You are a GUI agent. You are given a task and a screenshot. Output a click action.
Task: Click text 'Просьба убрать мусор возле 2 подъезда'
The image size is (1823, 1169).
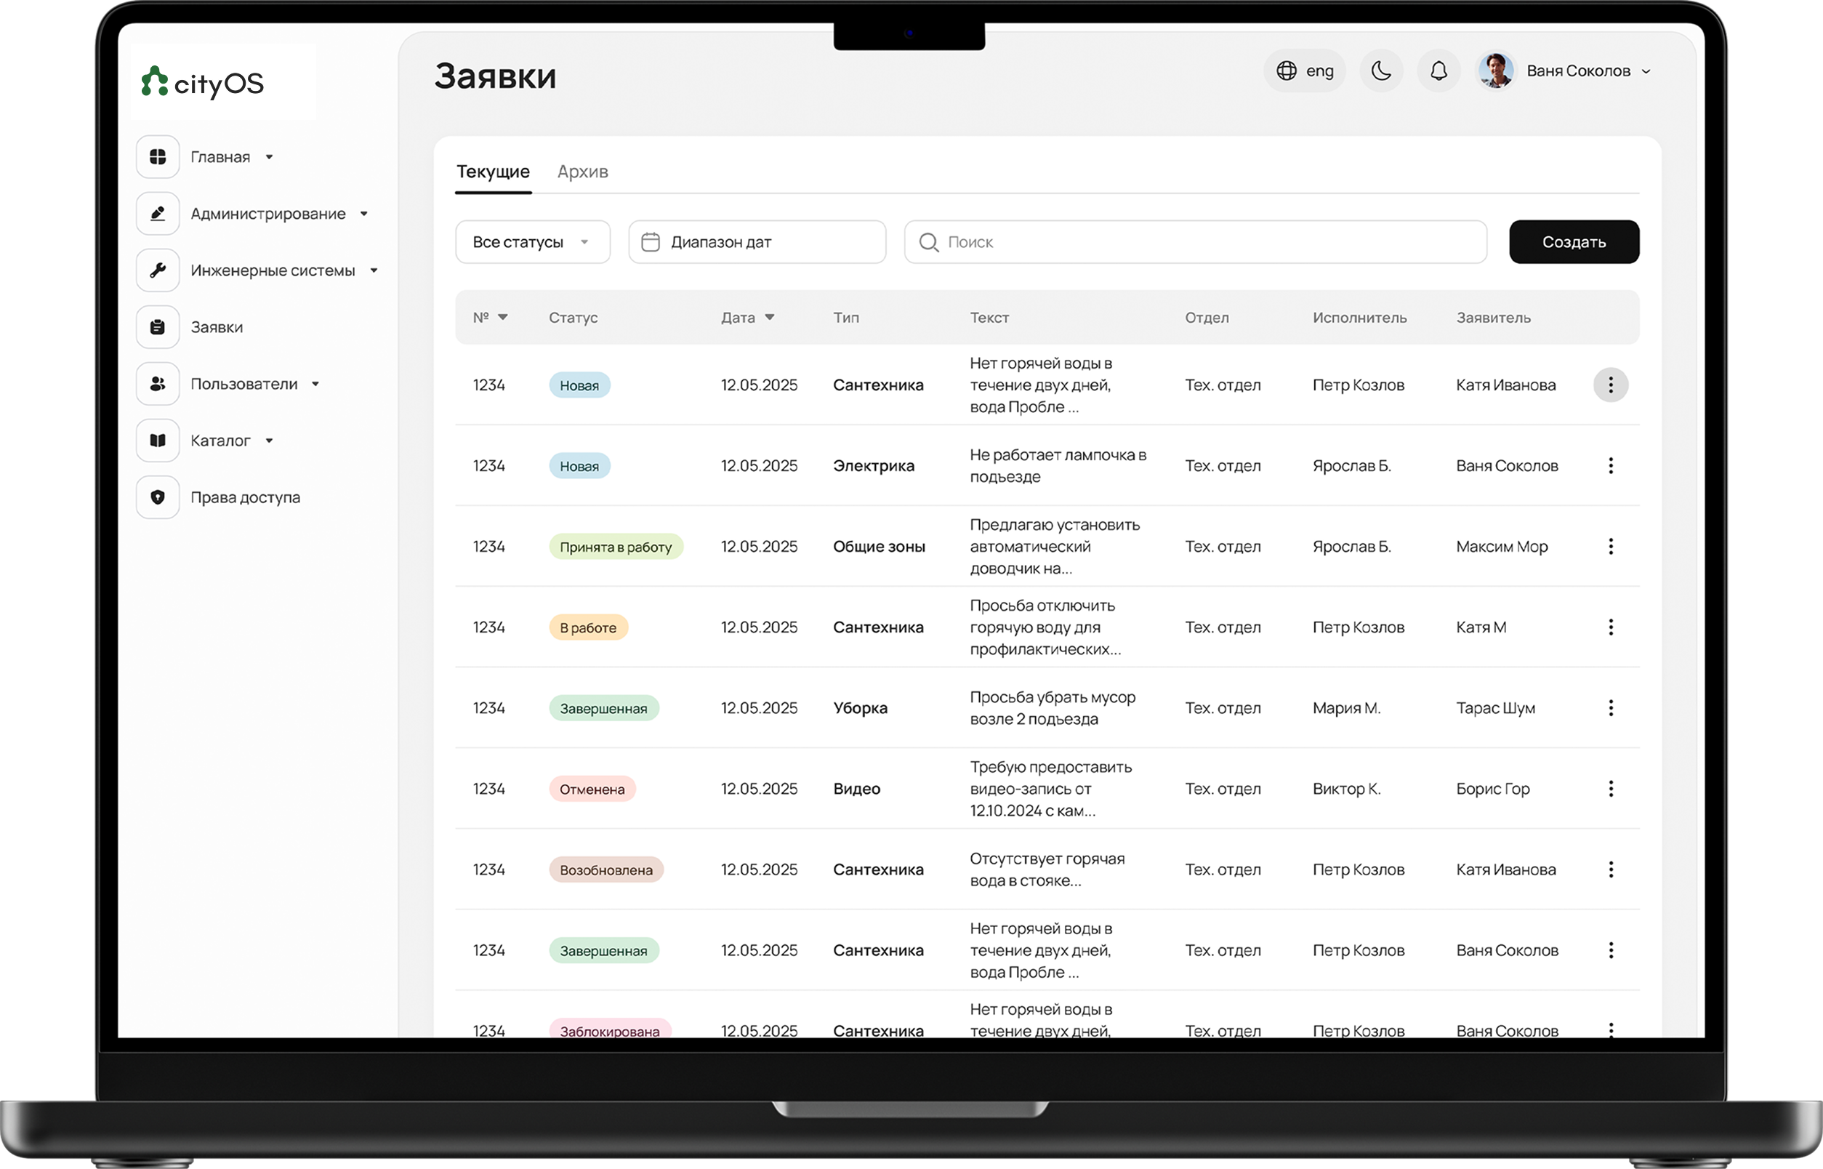(1053, 708)
